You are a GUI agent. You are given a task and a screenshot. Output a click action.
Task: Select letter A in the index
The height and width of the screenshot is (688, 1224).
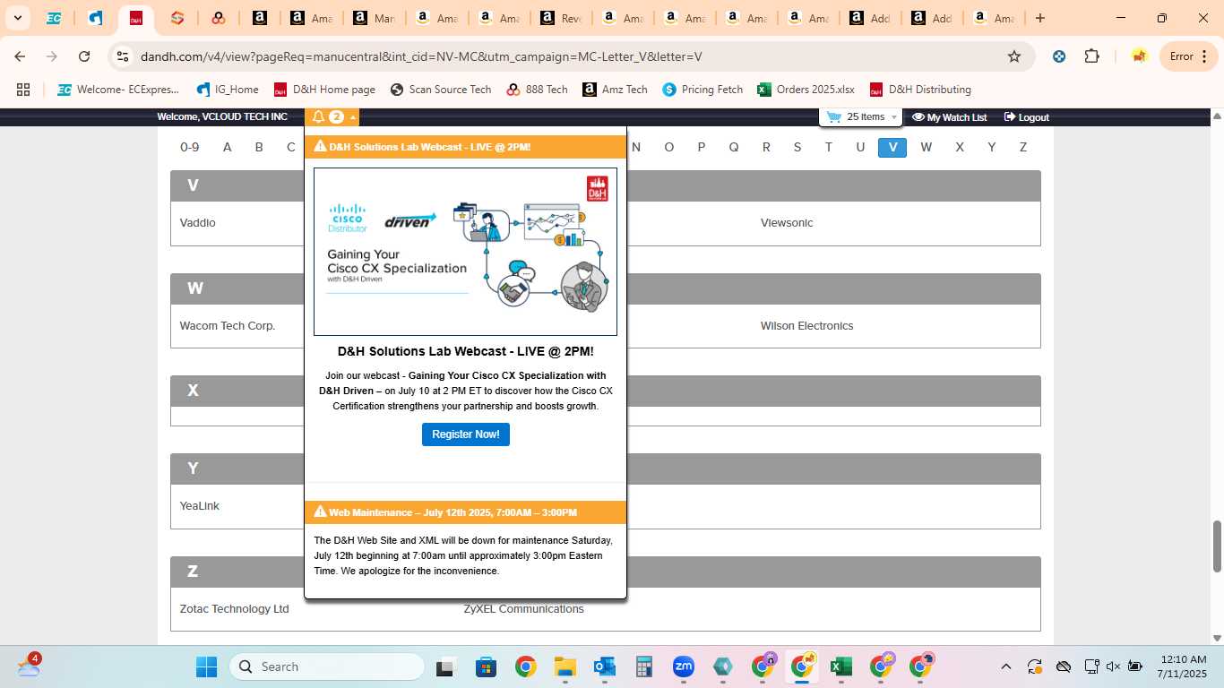(228, 147)
